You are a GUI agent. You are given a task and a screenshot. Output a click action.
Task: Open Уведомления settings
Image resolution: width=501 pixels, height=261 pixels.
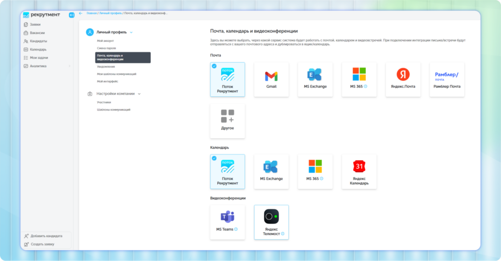coord(106,66)
